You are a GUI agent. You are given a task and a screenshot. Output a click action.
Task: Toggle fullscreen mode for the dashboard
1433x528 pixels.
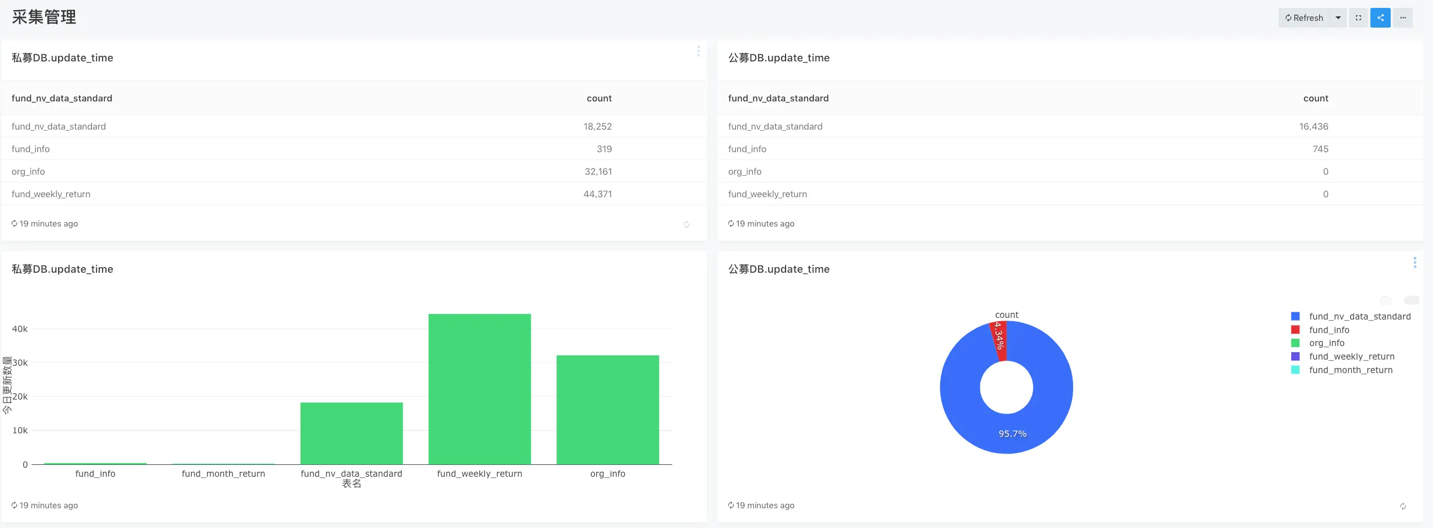click(1359, 18)
